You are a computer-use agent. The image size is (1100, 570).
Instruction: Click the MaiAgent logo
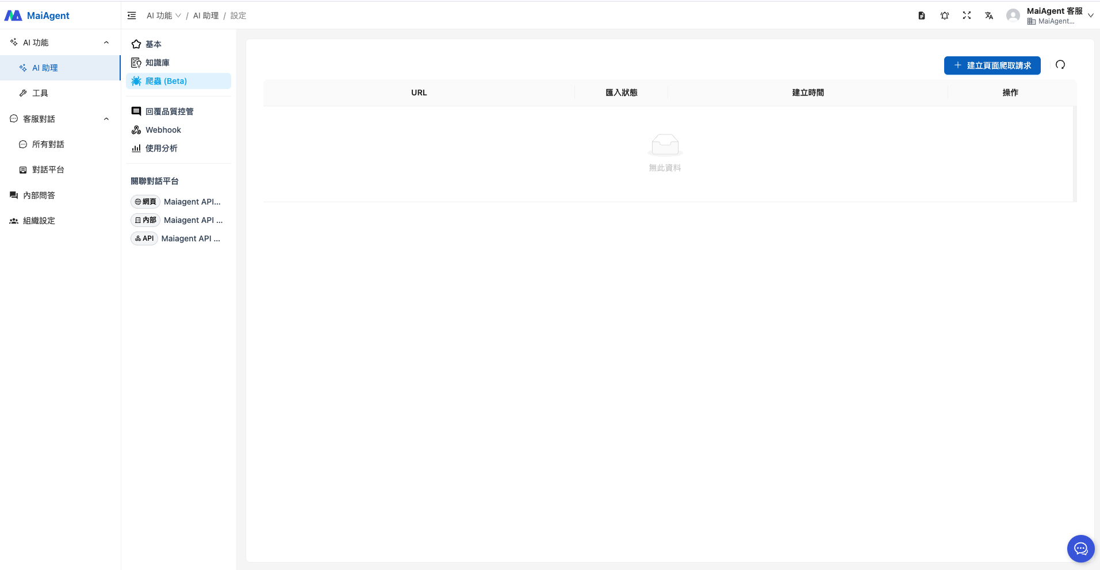point(37,16)
